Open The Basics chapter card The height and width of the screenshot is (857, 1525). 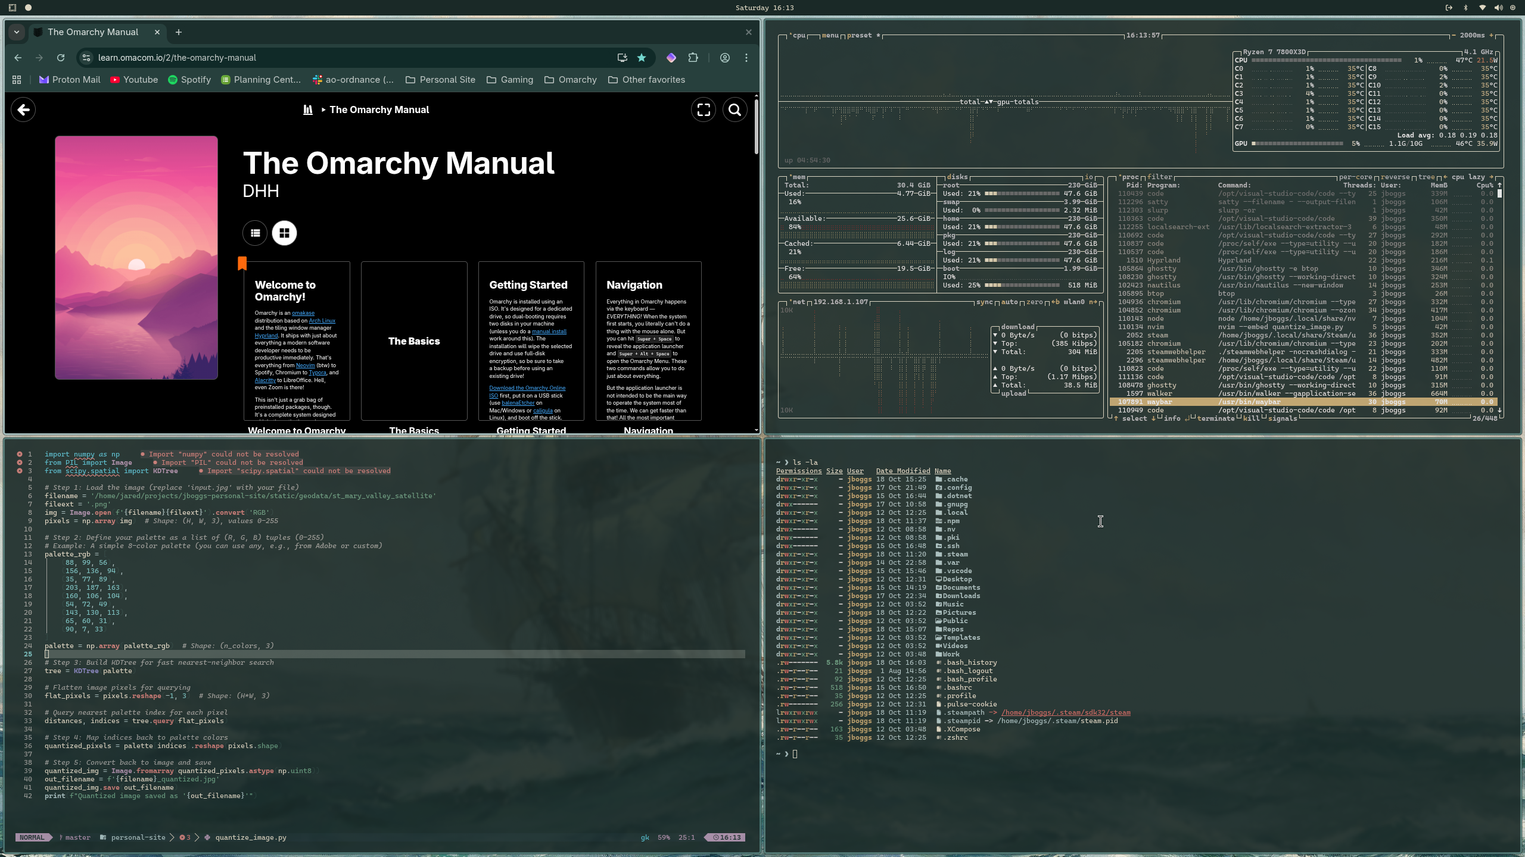414,341
